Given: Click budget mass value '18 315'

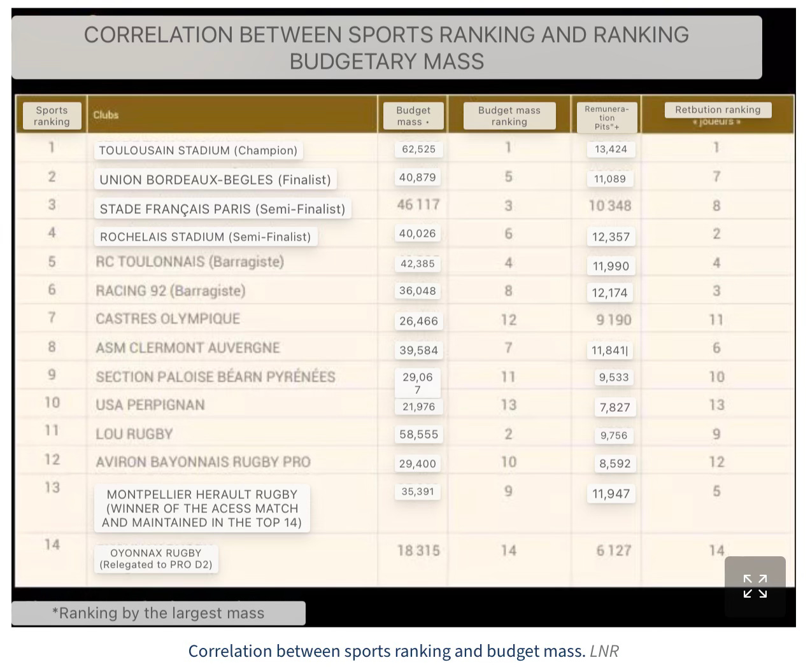Looking at the screenshot, I should point(418,551).
